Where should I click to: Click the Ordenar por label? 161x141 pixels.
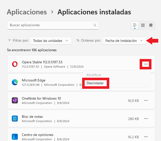click(x=91, y=40)
